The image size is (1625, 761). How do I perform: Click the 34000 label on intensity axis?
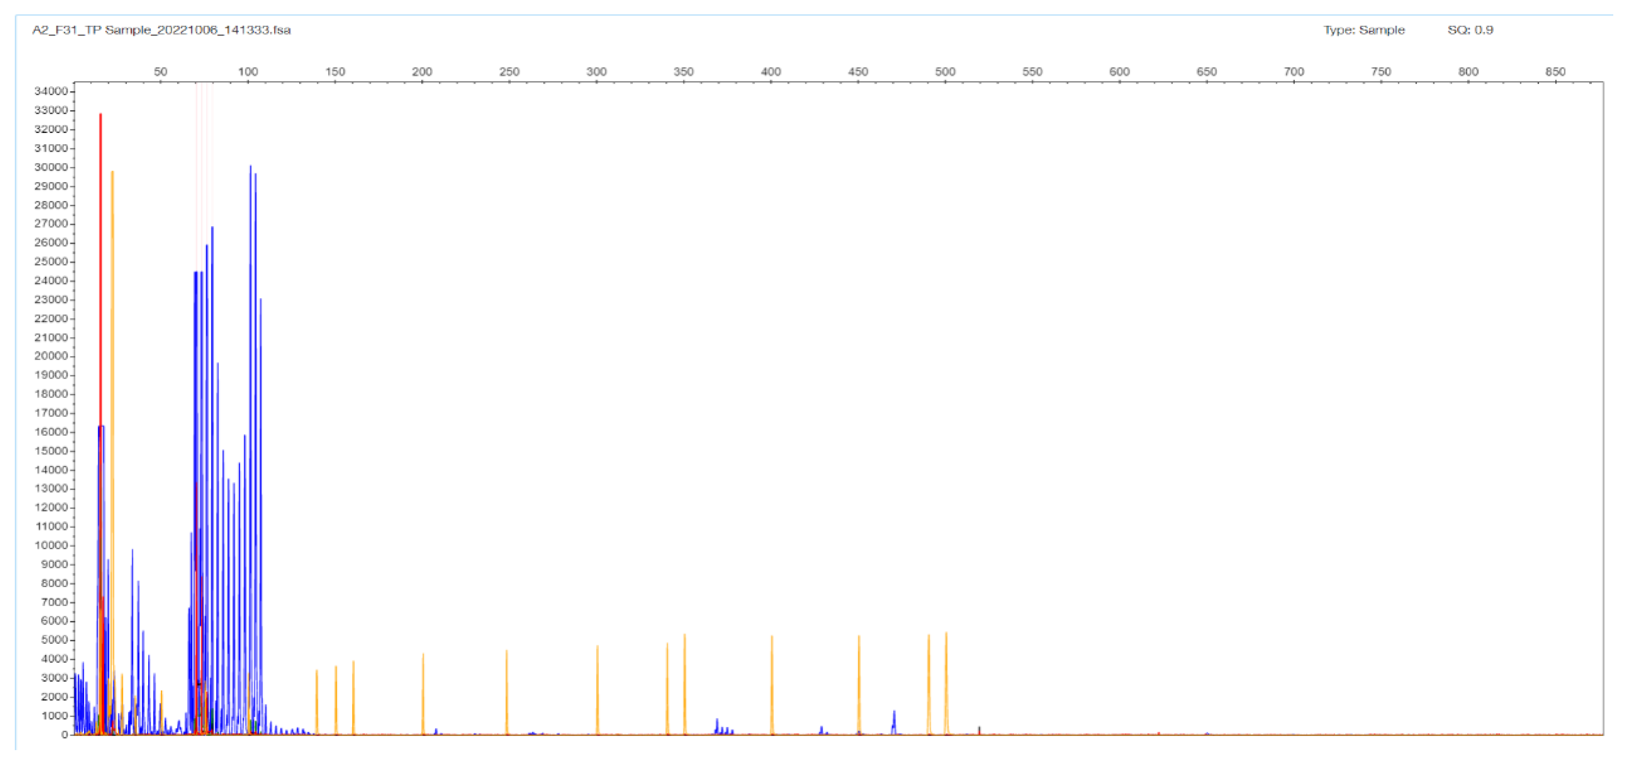click(x=51, y=92)
